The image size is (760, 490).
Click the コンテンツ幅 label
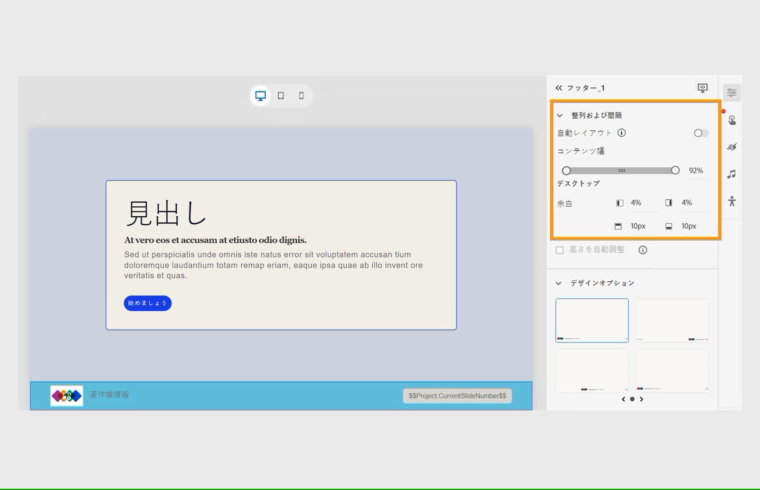pos(580,151)
